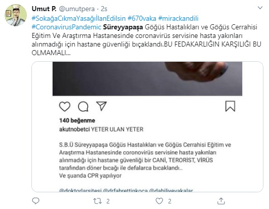The height and width of the screenshot is (209, 269).
Task: Open the #CoronavirusPandemic hashtag
Action: (x=66, y=27)
